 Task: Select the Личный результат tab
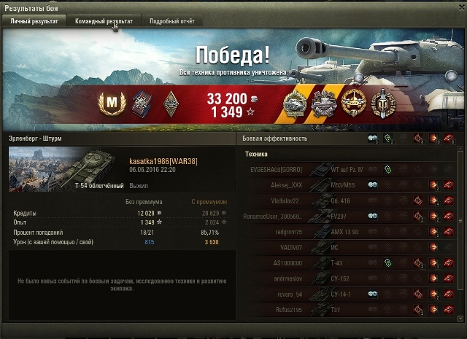[x=34, y=21]
